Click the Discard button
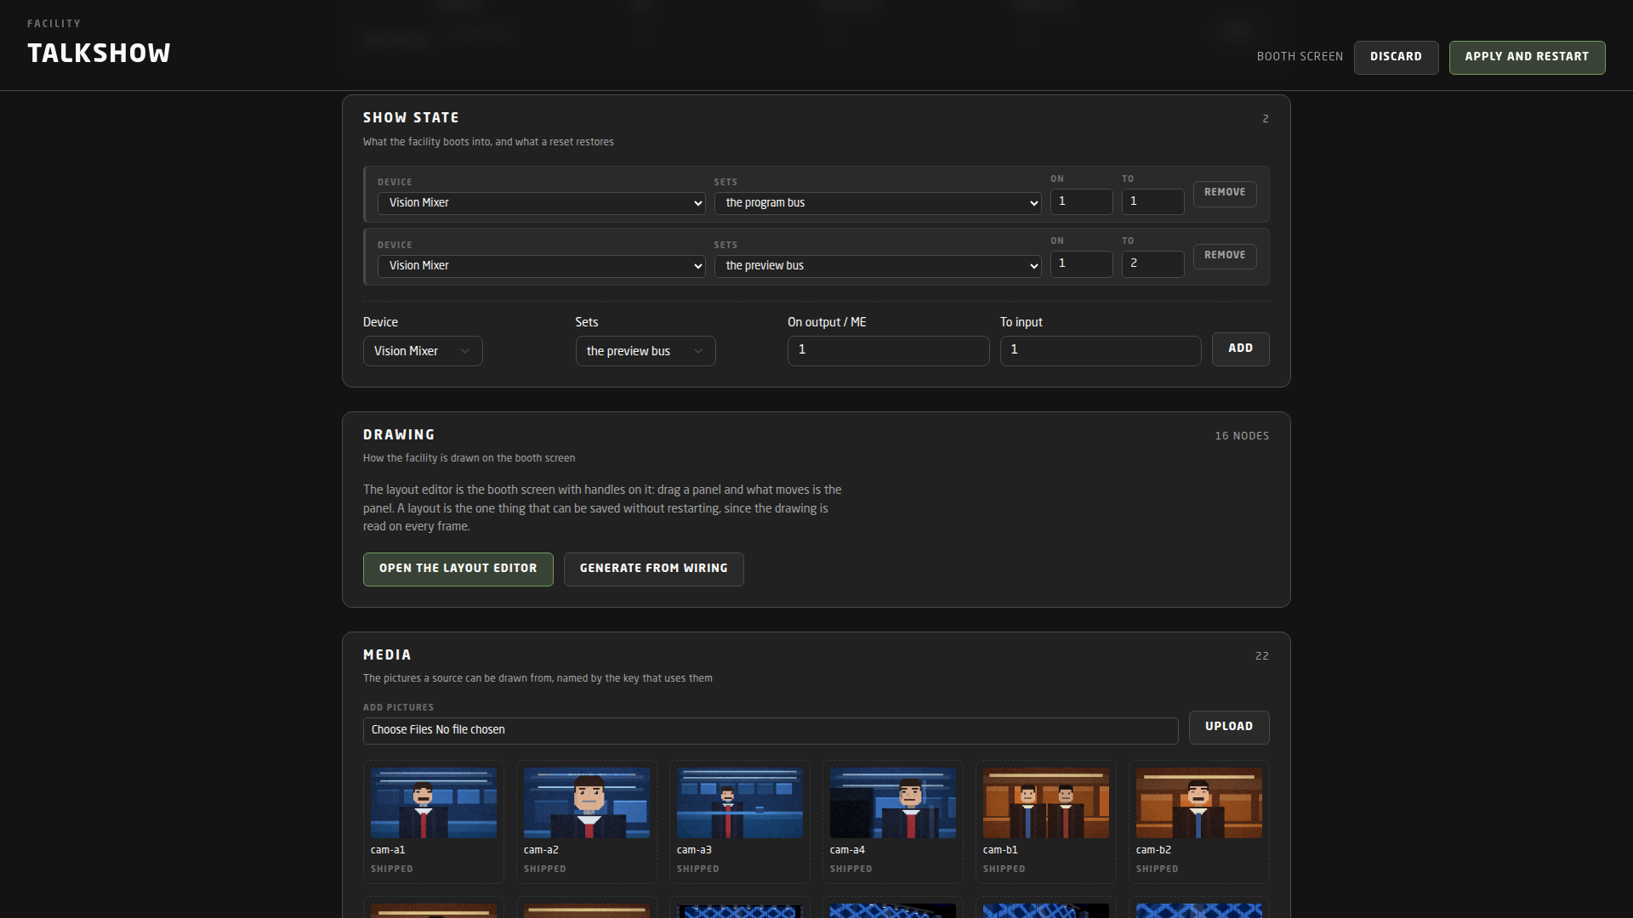1633x918 pixels. click(1396, 57)
